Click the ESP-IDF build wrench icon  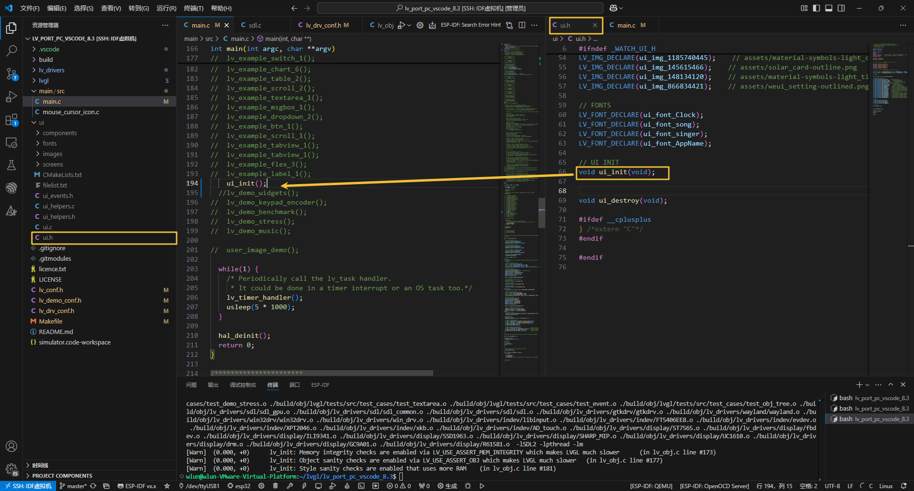tap(289, 486)
